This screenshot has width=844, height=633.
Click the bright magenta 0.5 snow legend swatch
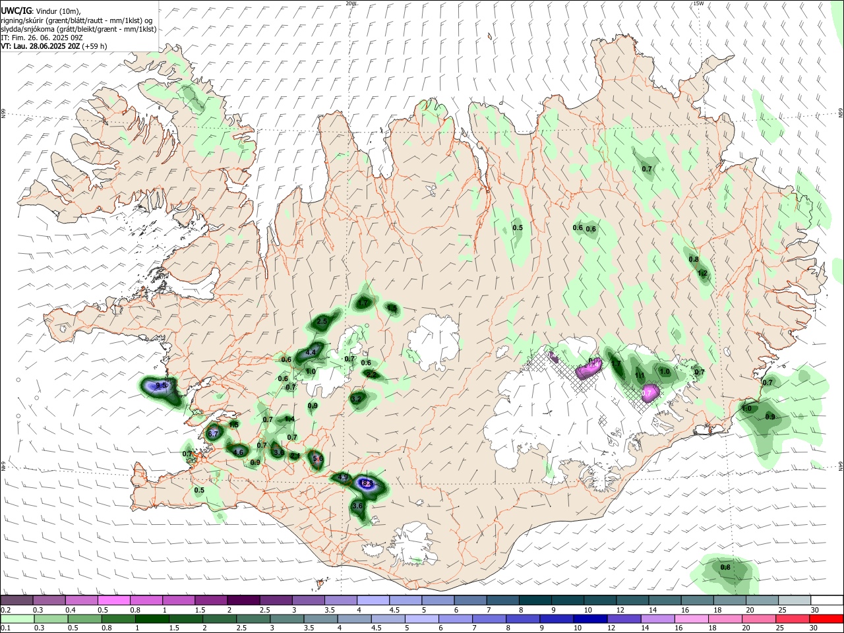[x=113, y=600]
